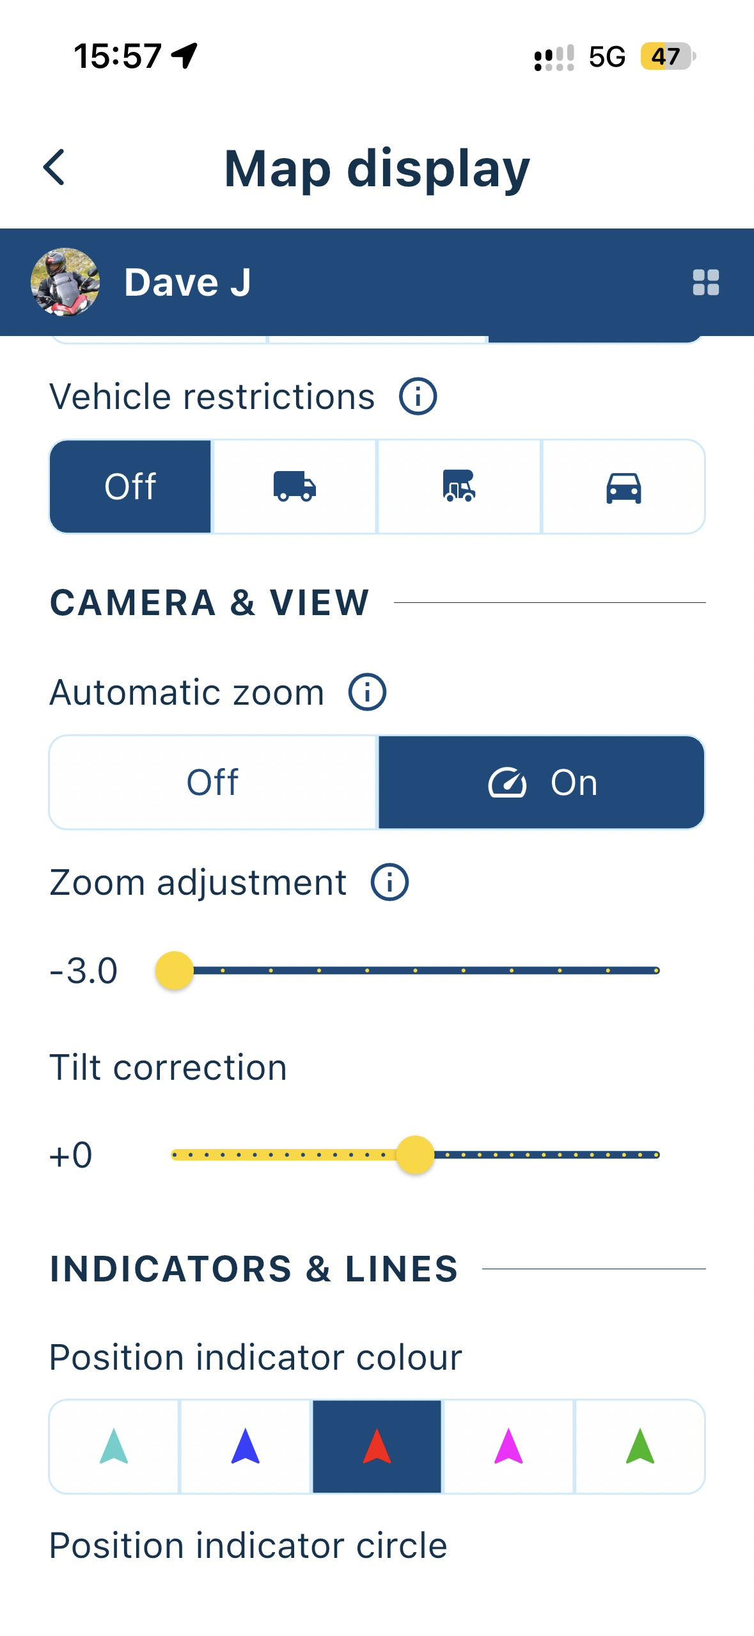Choose the blue position indicator colour

tap(246, 1447)
